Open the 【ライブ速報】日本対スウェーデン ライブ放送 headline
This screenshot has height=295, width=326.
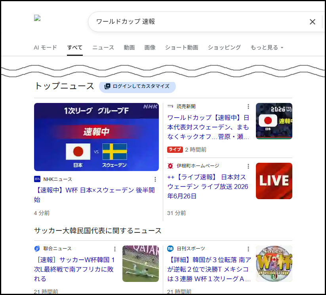(x=208, y=187)
